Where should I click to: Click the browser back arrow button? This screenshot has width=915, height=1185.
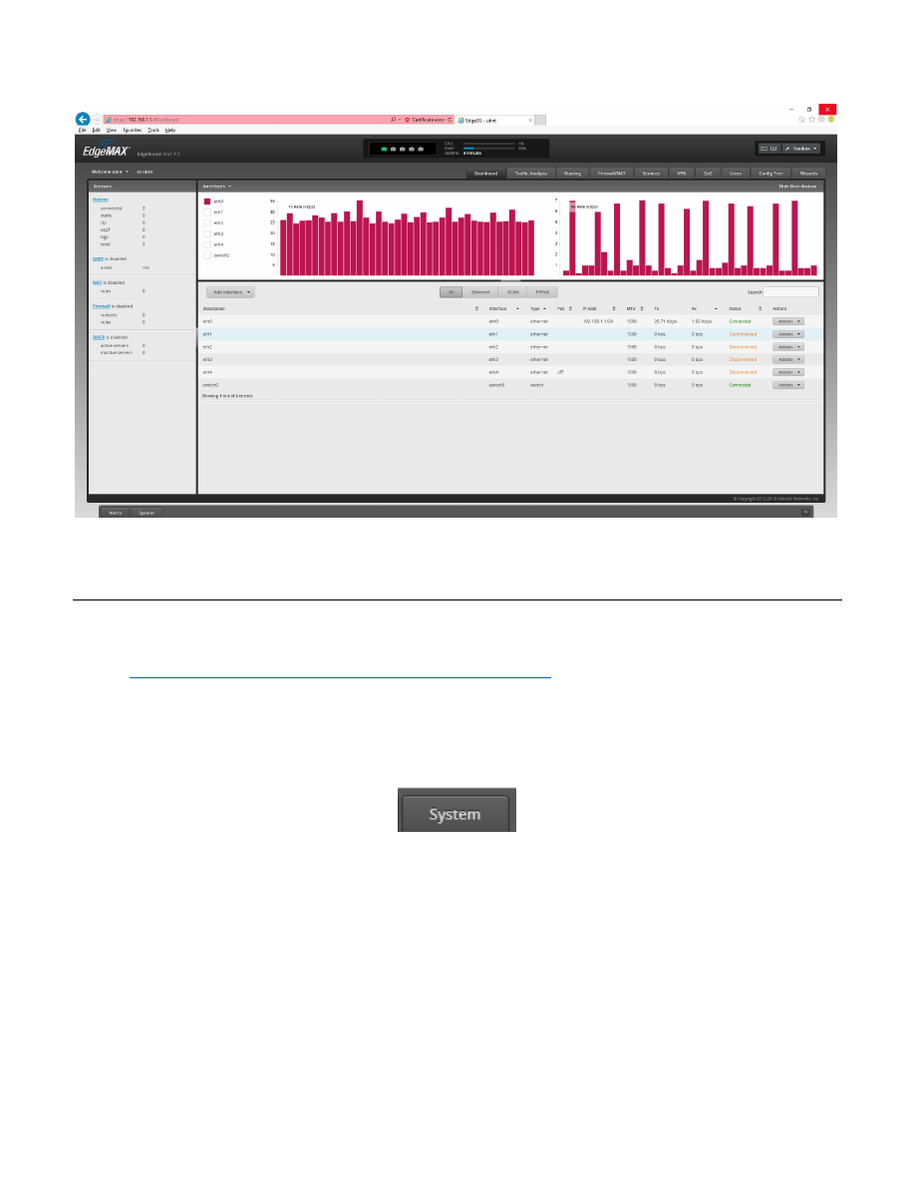pos(84,119)
